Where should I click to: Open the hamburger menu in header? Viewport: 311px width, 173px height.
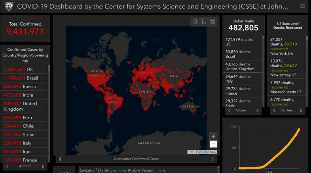pyautogui.click(x=302, y=6)
